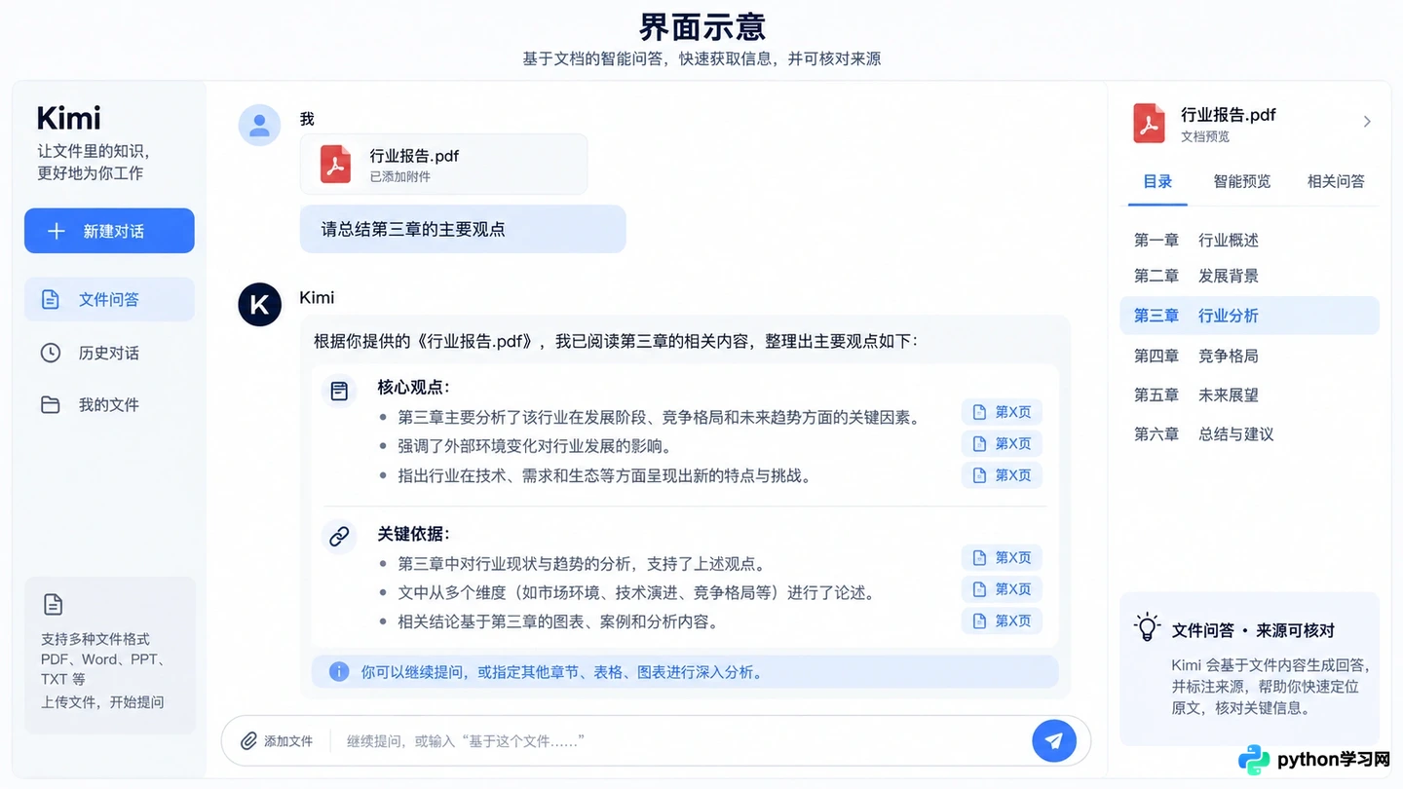The height and width of the screenshot is (789, 1403).
Task: Jump to 第一章 行业概述 in the outline
Action: click(x=1250, y=240)
